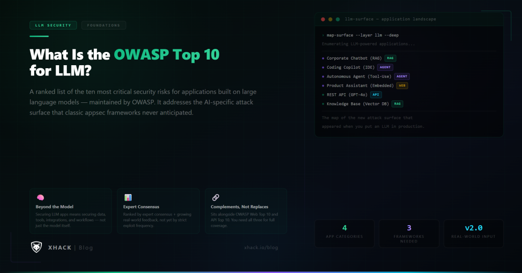
Task: Open the xhack.io/blog link
Action: [261, 248]
